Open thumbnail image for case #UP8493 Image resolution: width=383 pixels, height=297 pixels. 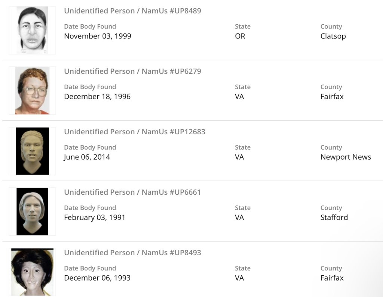(x=33, y=272)
